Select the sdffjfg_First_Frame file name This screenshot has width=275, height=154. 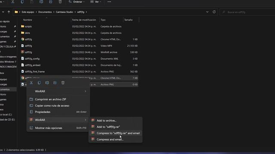[x=34, y=72]
